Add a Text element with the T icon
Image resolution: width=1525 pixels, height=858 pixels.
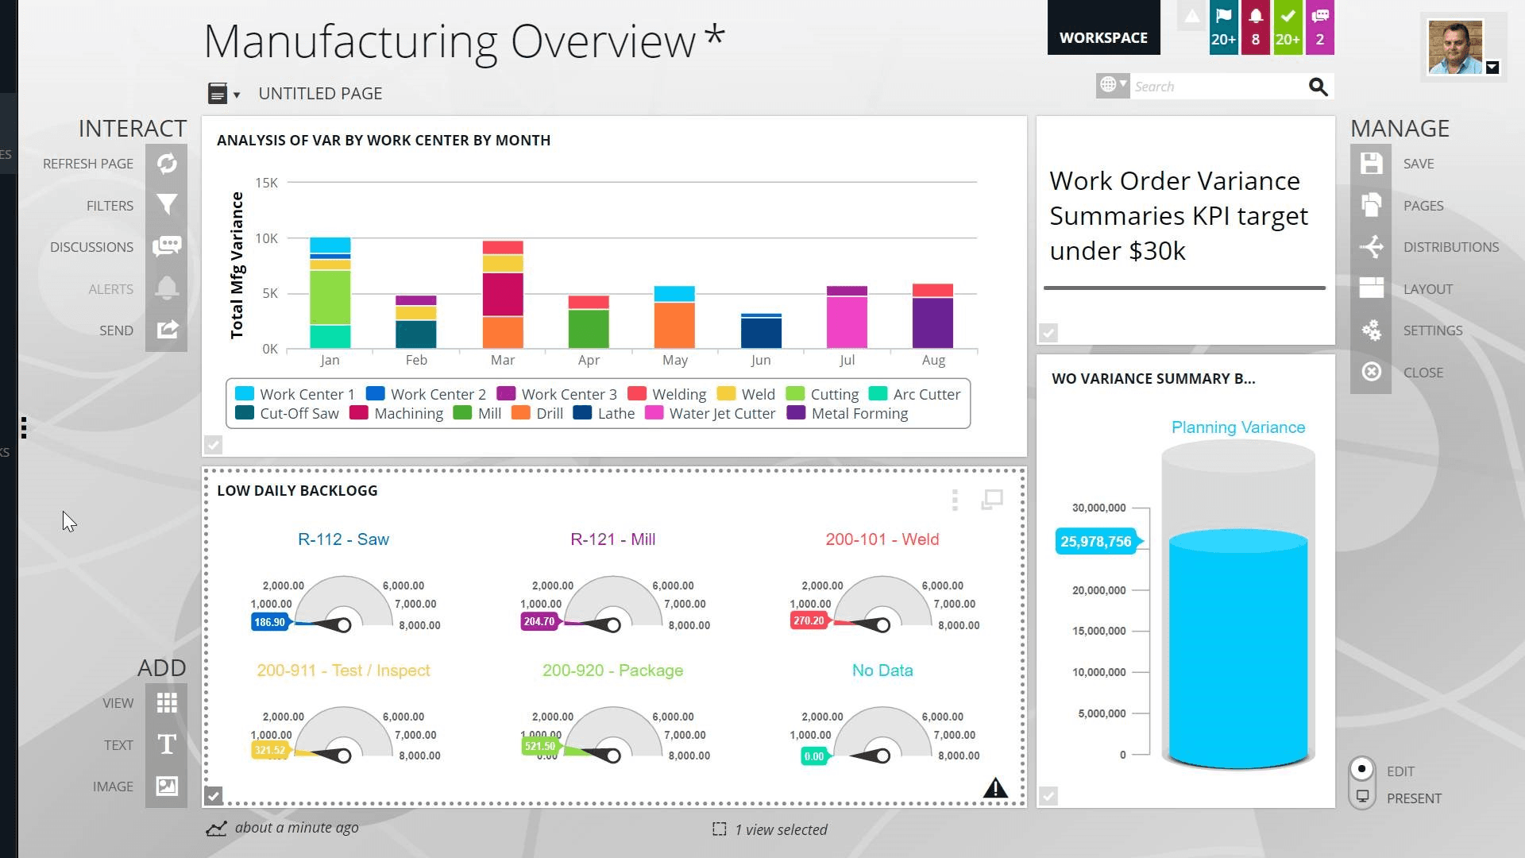(x=167, y=744)
